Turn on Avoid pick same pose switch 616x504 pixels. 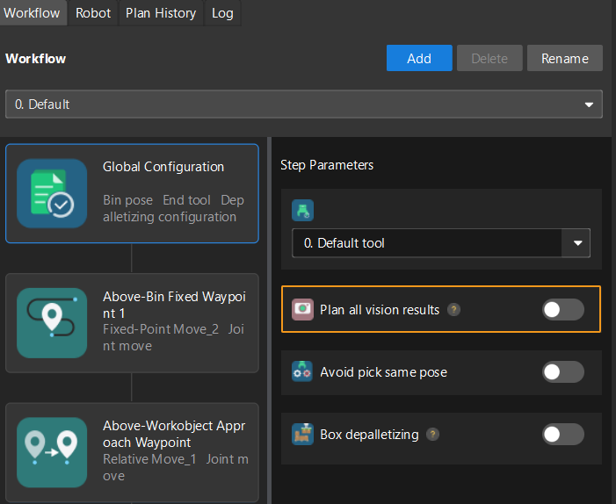pyautogui.click(x=562, y=371)
